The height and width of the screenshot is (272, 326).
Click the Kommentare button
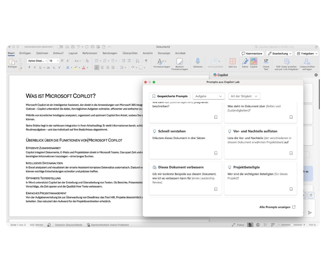coord(252,54)
